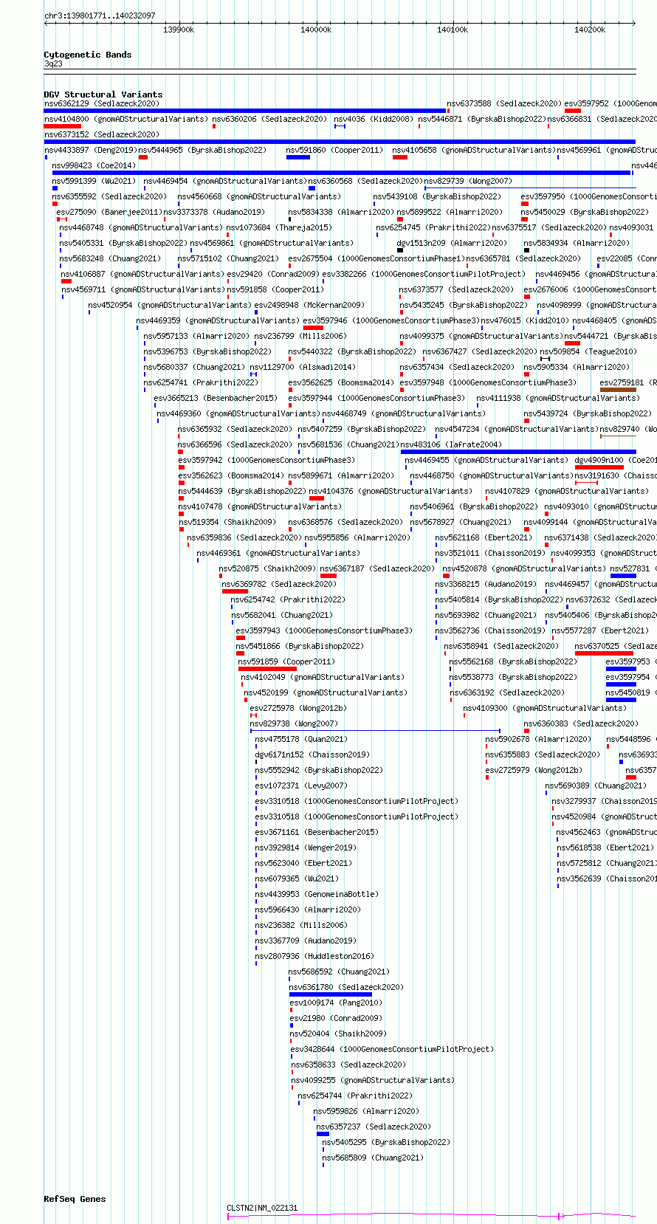Viewport: 657px width, 1224px height.
Task: Select variant nsv236382 (Mills2006)
Action: (300, 925)
